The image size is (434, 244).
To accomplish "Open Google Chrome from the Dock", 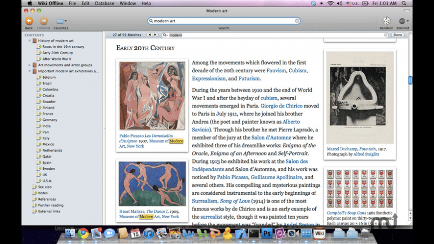I will tap(83, 234).
